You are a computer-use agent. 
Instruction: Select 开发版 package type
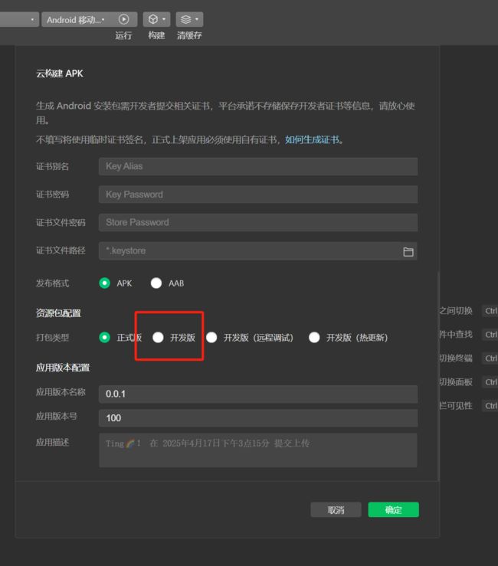[x=158, y=338]
